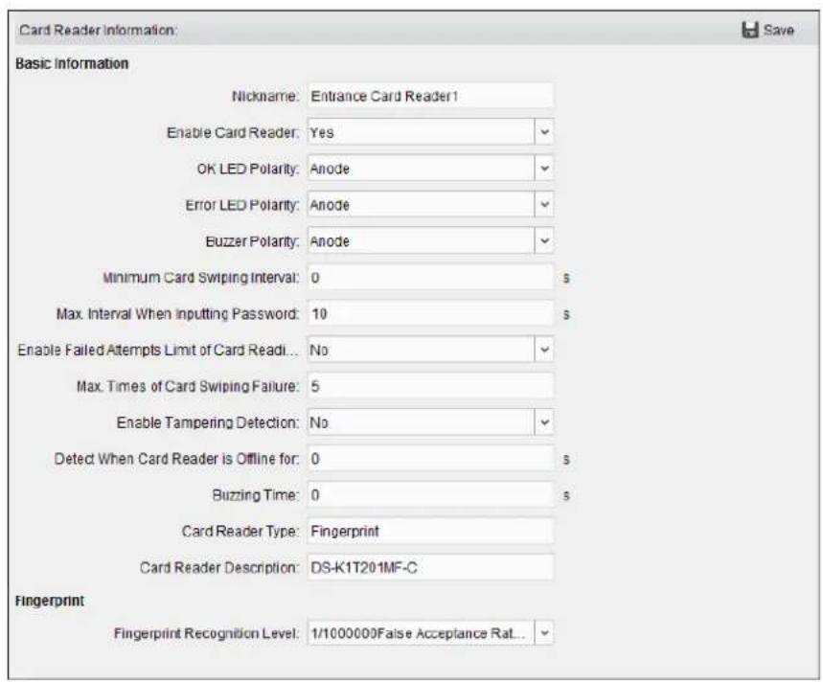The height and width of the screenshot is (682, 823).
Task: Edit the Nickname field Entrance Card Reader1
Action: tap(430, 96)
